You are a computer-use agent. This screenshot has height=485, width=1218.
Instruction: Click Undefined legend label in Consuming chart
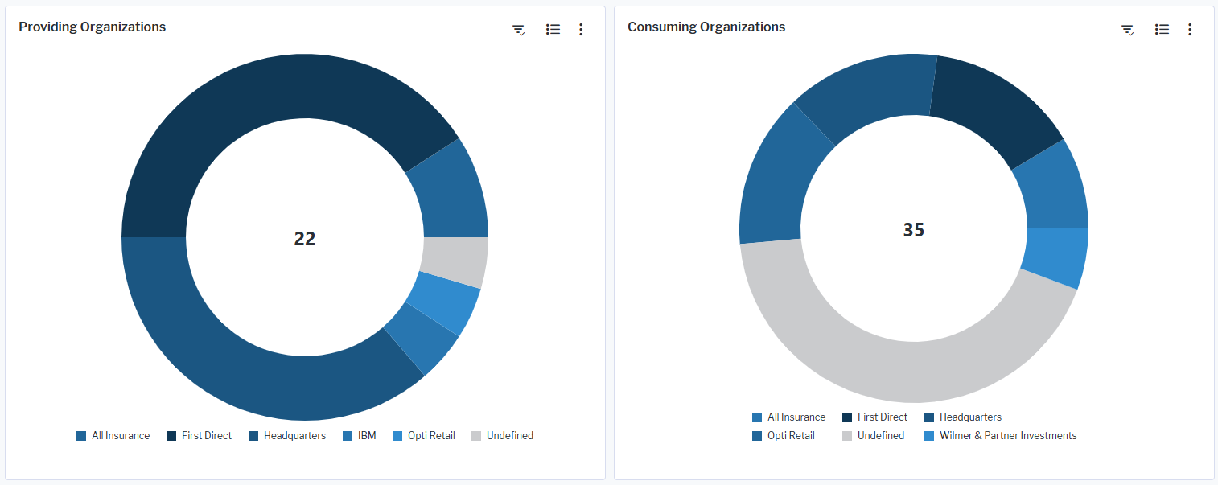click(880, 436)
